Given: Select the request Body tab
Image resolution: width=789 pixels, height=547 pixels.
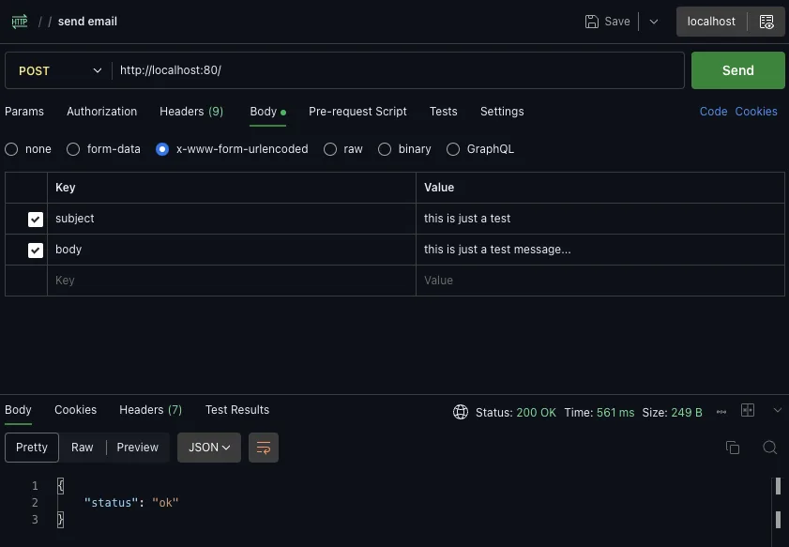Looking at the screenshot, I should (x=267, y=112).
